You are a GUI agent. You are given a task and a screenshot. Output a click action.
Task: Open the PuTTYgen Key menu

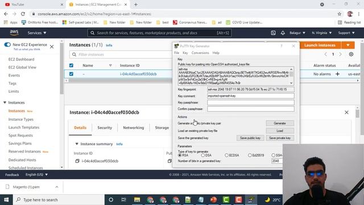tap(185, 53)
